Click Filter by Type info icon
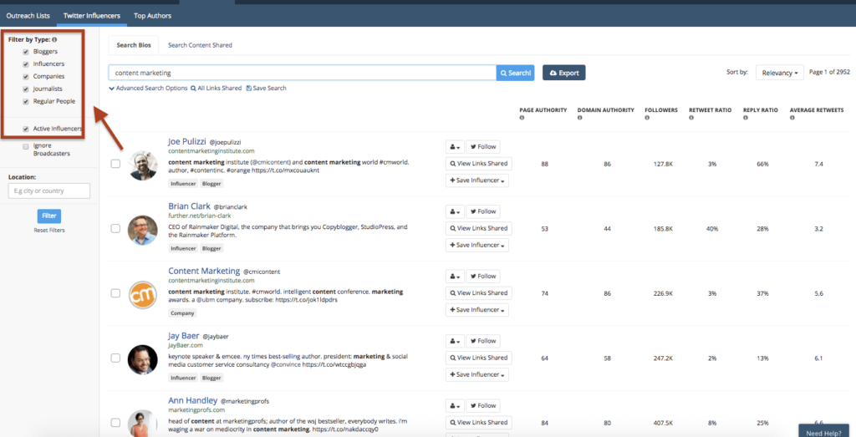Image resolution: width=856 pixels, height=437 pixels. click(x=56, y=40)
